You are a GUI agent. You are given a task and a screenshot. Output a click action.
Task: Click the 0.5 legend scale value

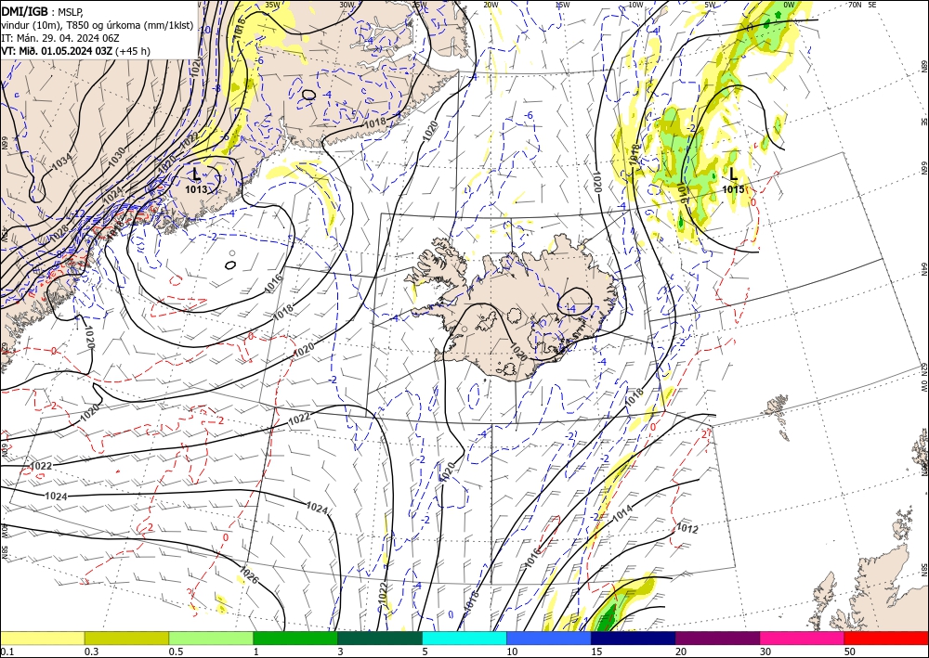176,652
